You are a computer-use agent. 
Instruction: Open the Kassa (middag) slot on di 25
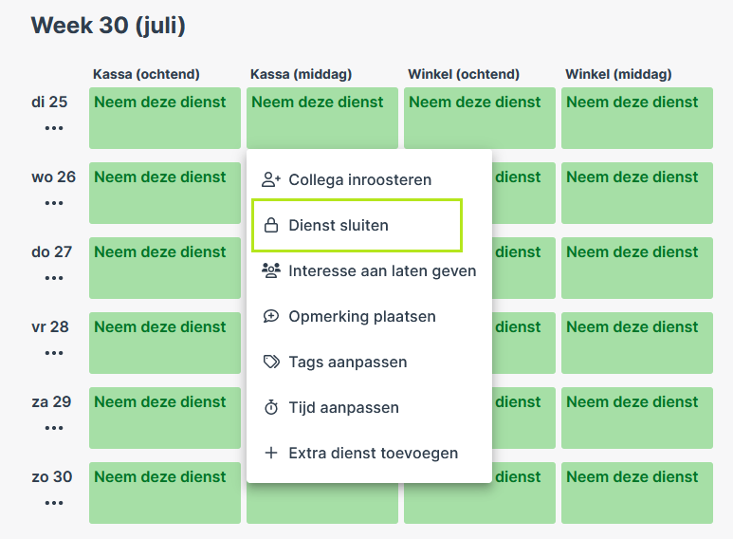click(322, 118)
